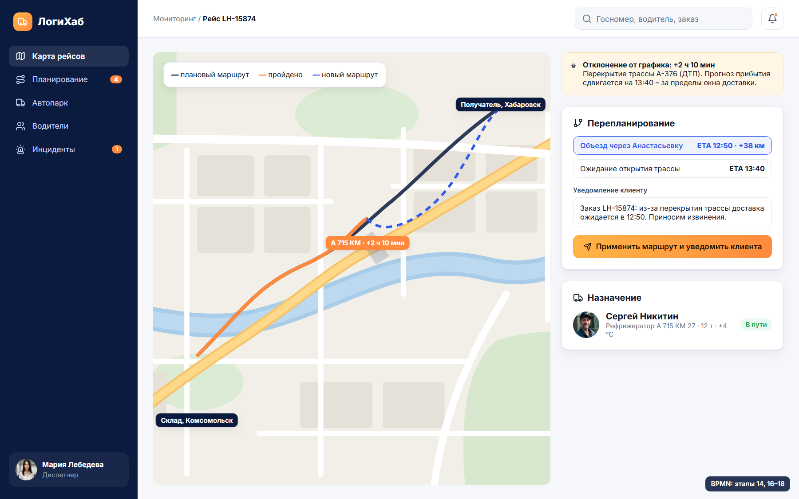Screen dimensions: 799x499
Task: Click the плановый маршрут legend entry
Action: [210, 75]
